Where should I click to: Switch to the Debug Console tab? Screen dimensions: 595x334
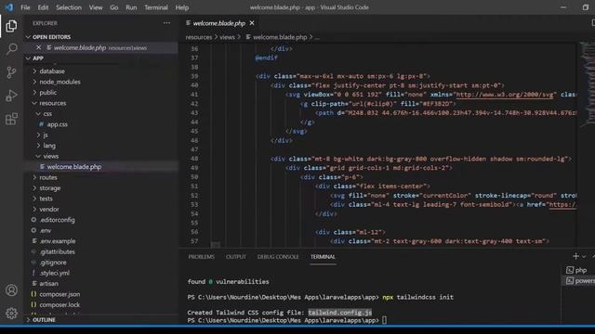pyautogui.click(x=278, y=257)
